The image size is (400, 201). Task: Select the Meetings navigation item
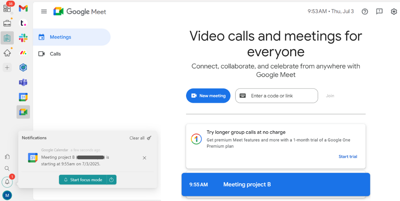click(x=72, y=37)
